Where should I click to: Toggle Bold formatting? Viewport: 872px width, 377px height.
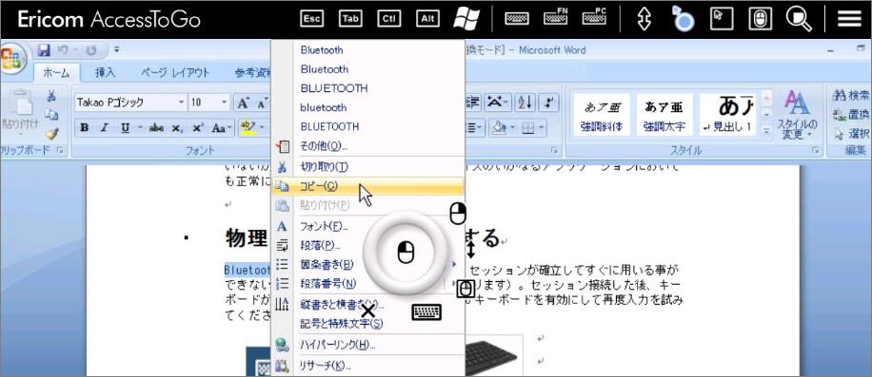85,128
